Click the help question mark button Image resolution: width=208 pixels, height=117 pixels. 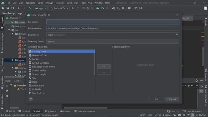tap(31, 99)
